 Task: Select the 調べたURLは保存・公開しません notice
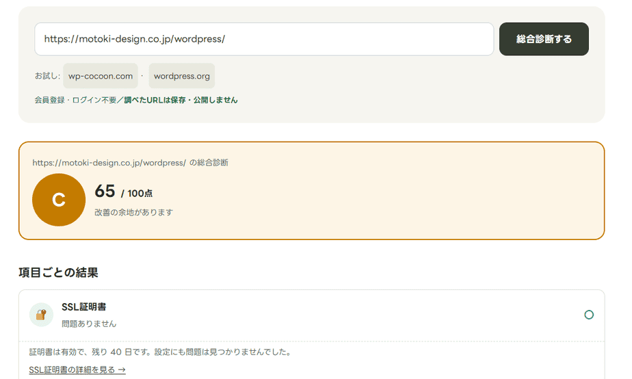[x=181, y=100]
